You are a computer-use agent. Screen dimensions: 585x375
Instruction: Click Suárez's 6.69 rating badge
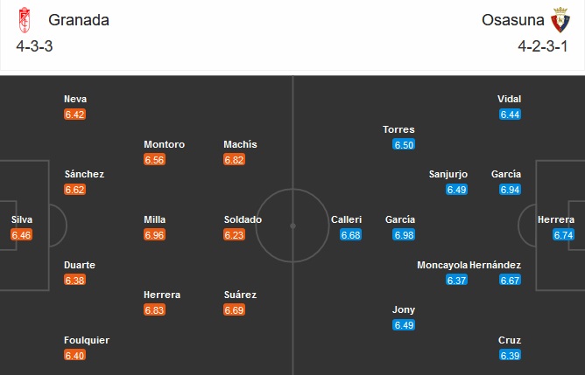coord(234,310)
